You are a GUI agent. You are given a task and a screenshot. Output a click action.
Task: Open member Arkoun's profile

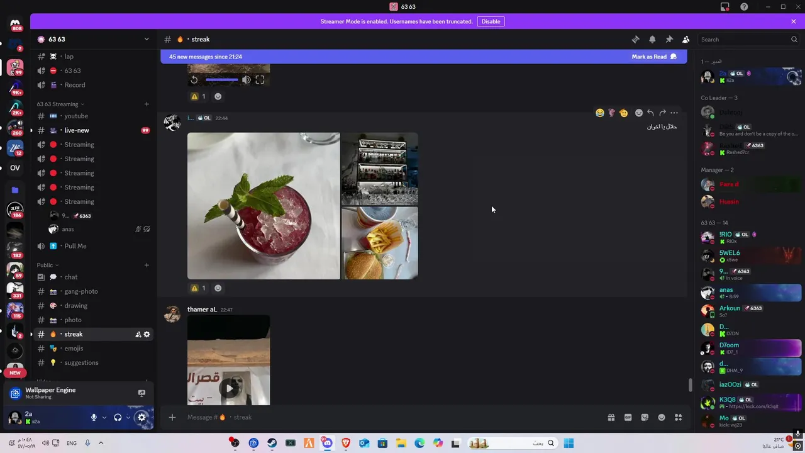752,311
